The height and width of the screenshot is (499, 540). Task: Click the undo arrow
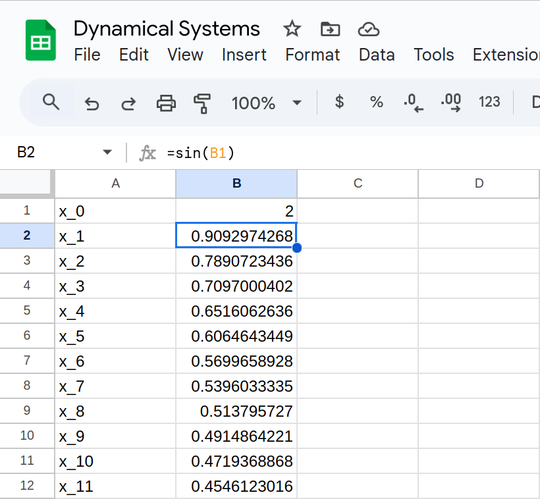[x=92, y=103]
